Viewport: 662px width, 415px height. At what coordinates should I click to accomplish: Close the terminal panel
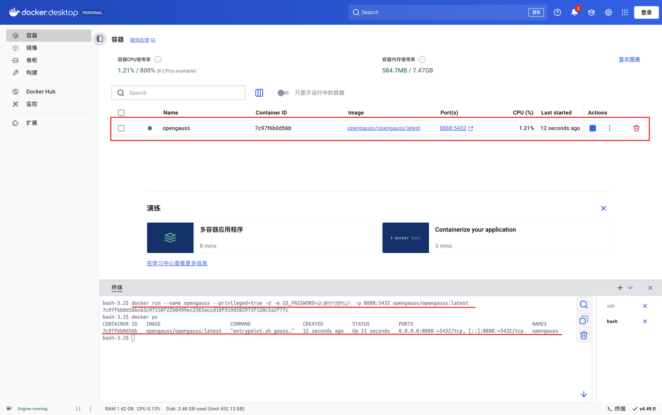coord(651,288)
